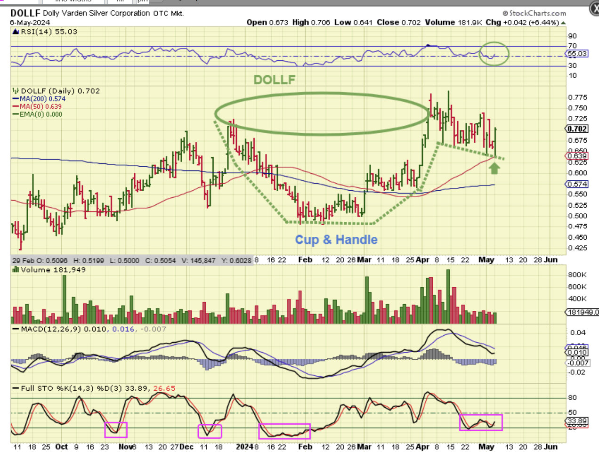Screen dimensions: 599x452
Task: Click the 6-May-2024 date label
Action: (x=30, y=23)
